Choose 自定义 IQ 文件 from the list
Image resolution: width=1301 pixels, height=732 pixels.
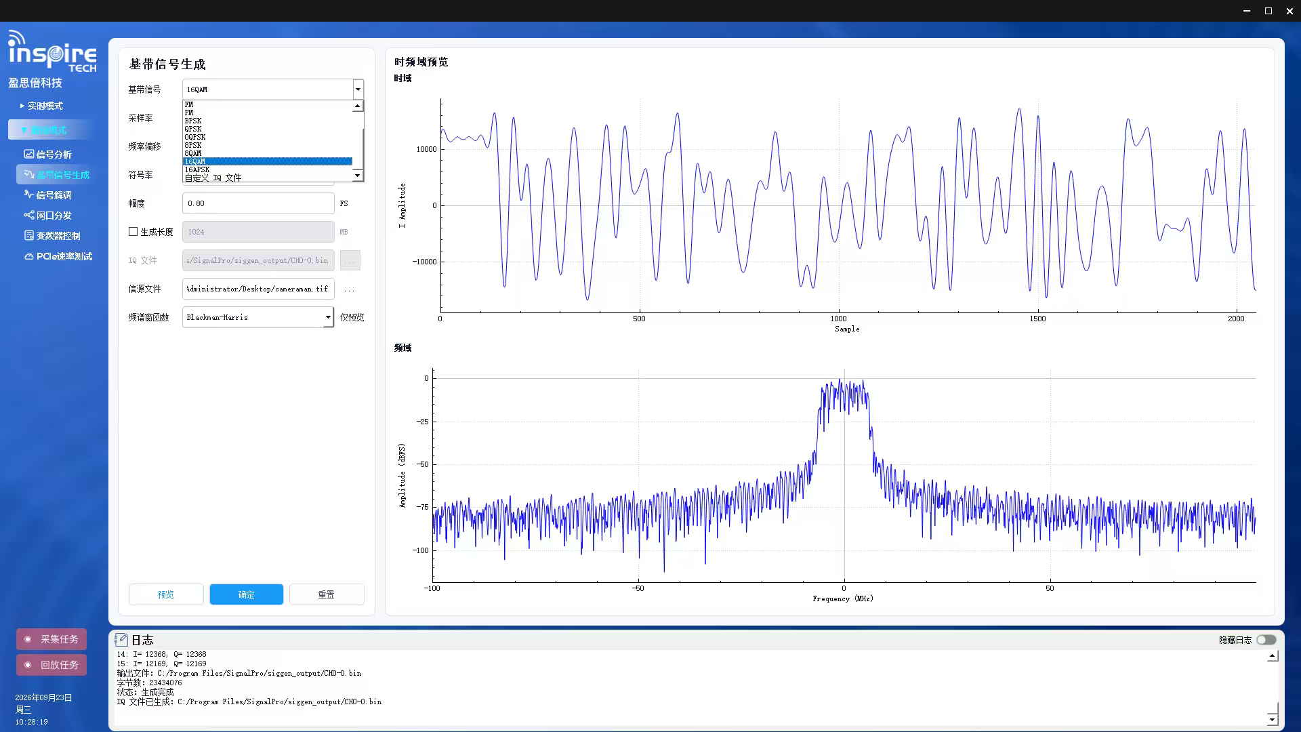click(x=268, y=178)
